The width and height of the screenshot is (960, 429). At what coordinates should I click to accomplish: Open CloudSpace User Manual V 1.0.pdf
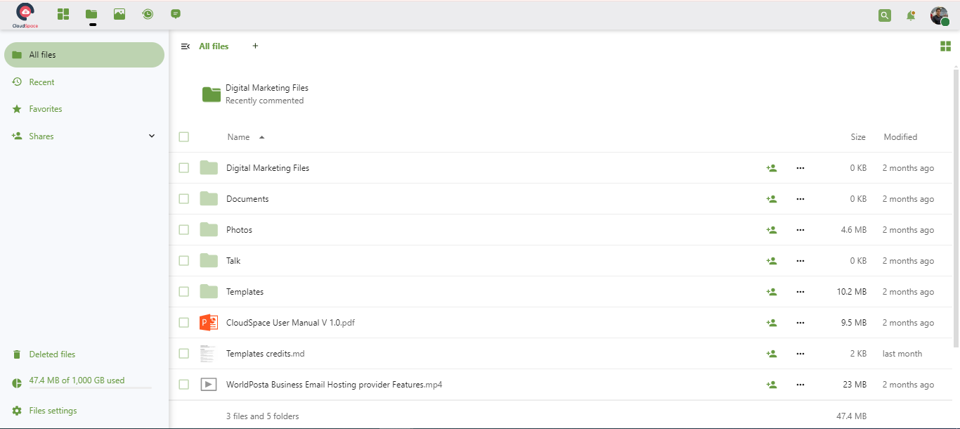[290, 323]
